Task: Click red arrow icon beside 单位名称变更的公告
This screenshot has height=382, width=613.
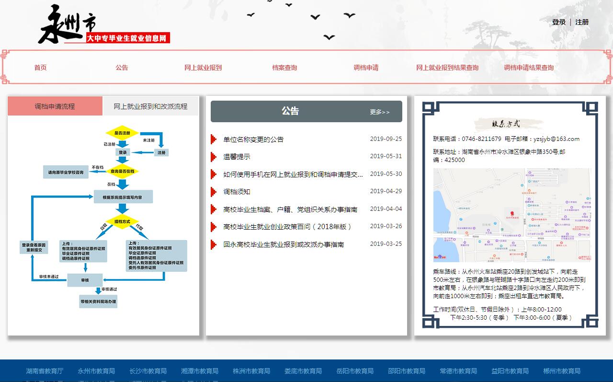Action: pos(214,139)
